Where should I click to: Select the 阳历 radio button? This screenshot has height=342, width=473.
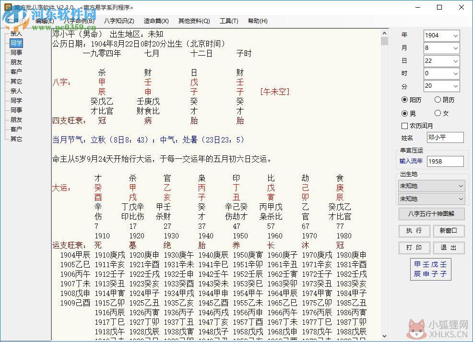[x=411, y=100]
